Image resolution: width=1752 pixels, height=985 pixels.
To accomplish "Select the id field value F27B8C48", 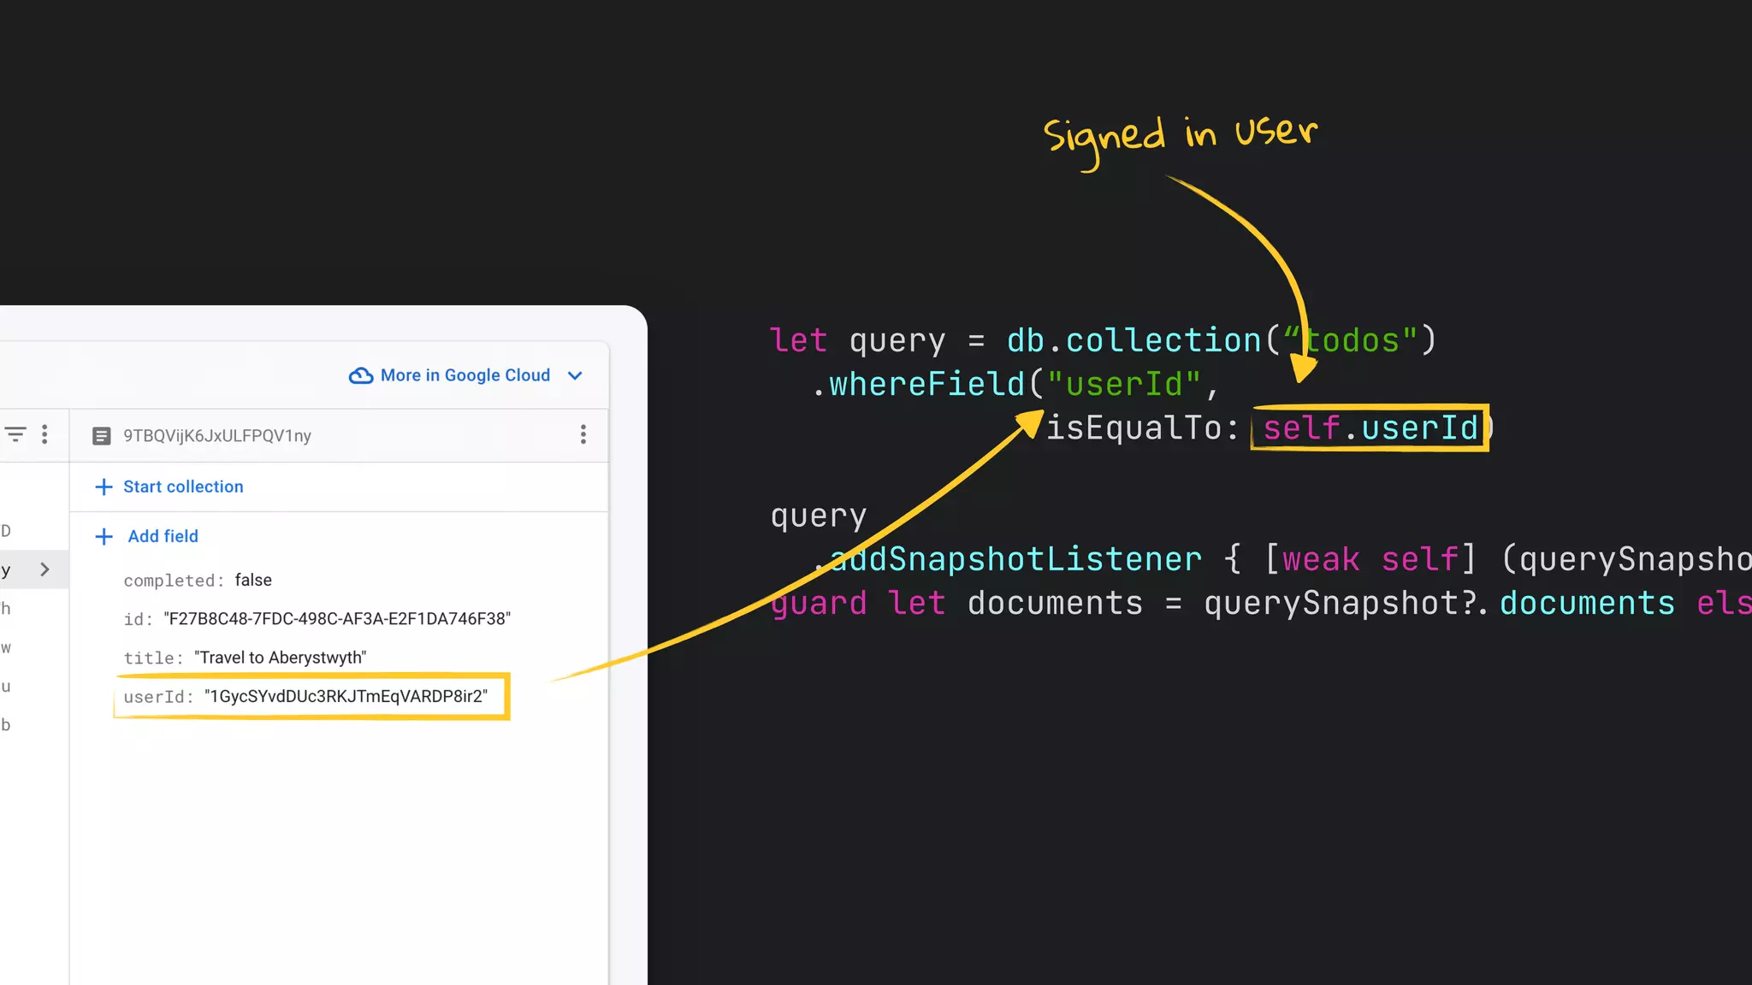I will (337, 619).
